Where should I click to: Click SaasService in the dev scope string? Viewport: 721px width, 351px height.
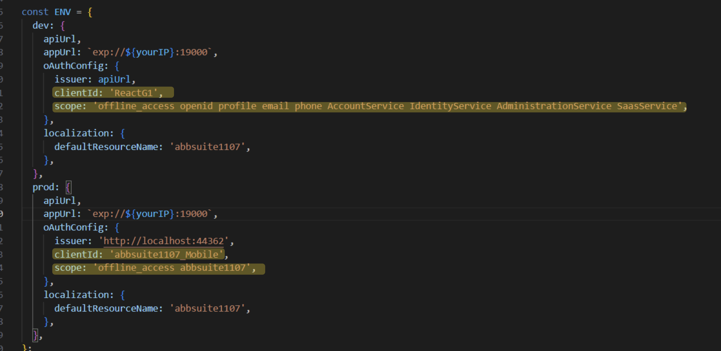click(x=647, y=106)
